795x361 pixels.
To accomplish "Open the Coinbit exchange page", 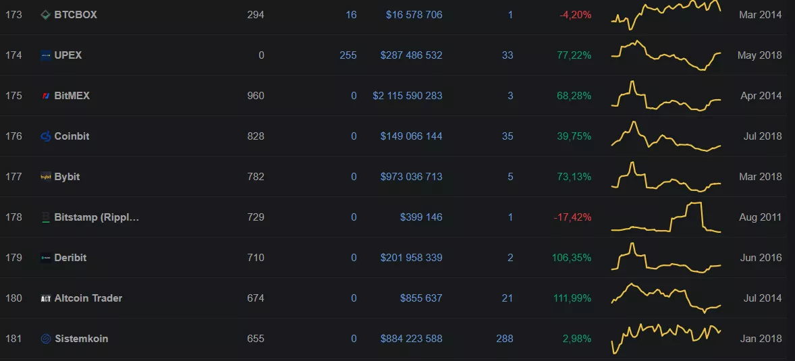I will point(72,136).
